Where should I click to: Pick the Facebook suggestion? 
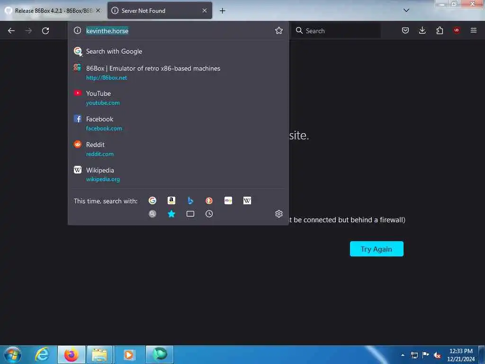(x=178, y=123)
